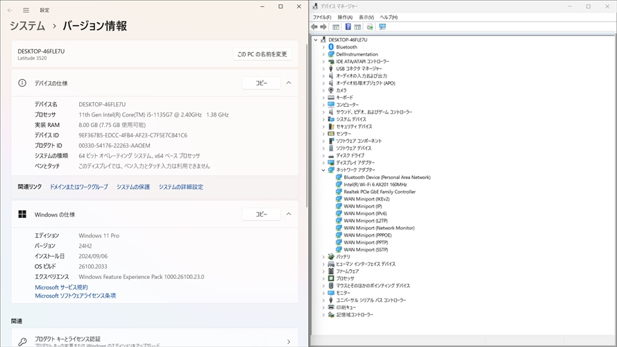
Task: Click the back arrow in Device Manager toolbar
Action: (314, 27)
